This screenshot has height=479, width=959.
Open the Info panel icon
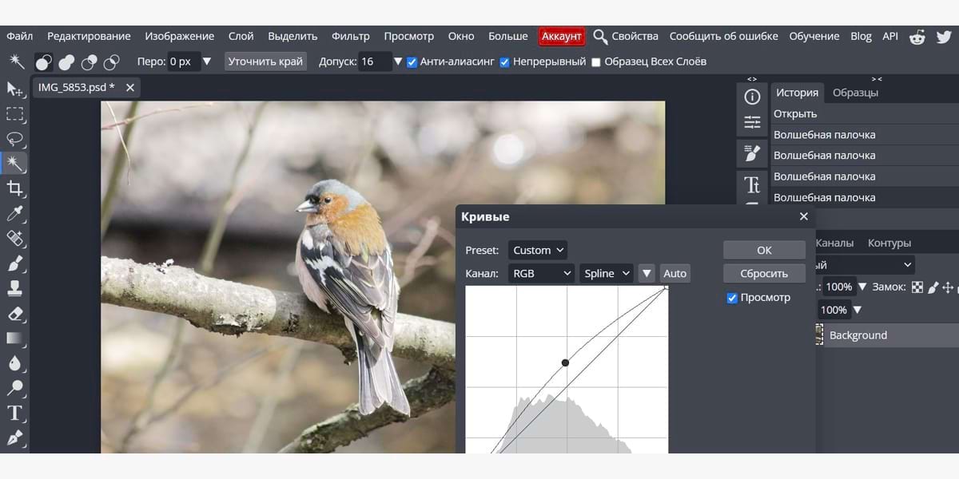tap(752, 97)
